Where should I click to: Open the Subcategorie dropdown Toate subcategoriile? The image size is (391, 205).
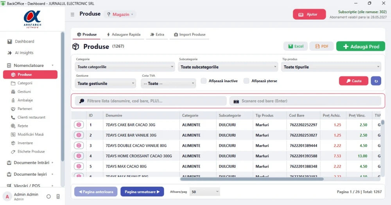coord(228,67)
